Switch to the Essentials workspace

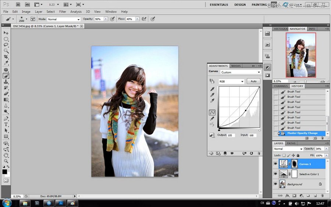[219, 5]
